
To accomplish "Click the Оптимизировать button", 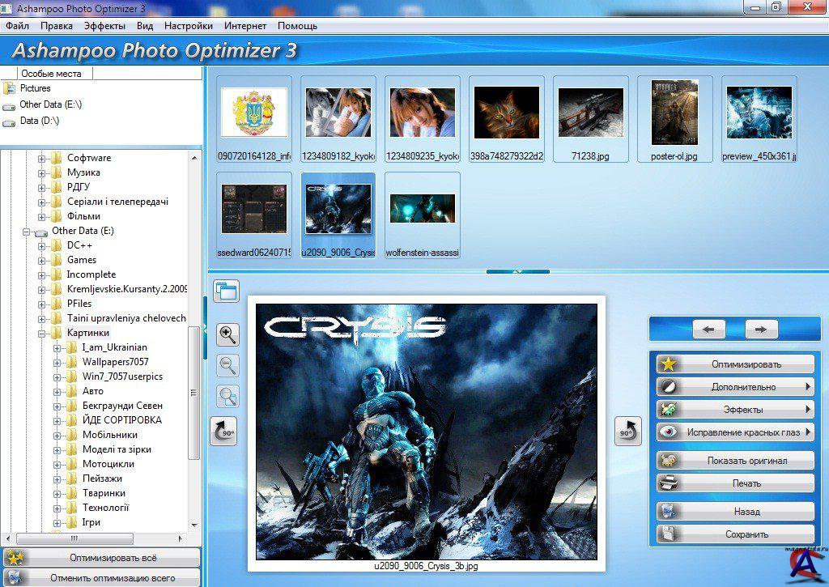I will click(x=735, y=364).
